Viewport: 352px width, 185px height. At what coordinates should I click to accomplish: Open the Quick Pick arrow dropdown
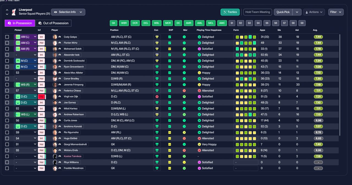click(297, 12)
